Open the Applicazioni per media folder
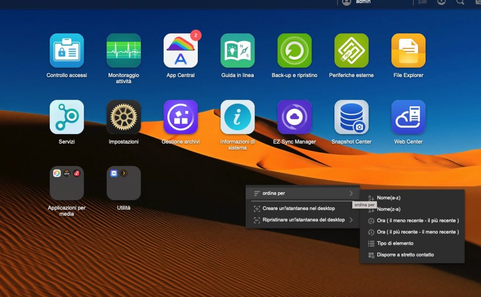The image size is (481, 297). pos(67,183)
